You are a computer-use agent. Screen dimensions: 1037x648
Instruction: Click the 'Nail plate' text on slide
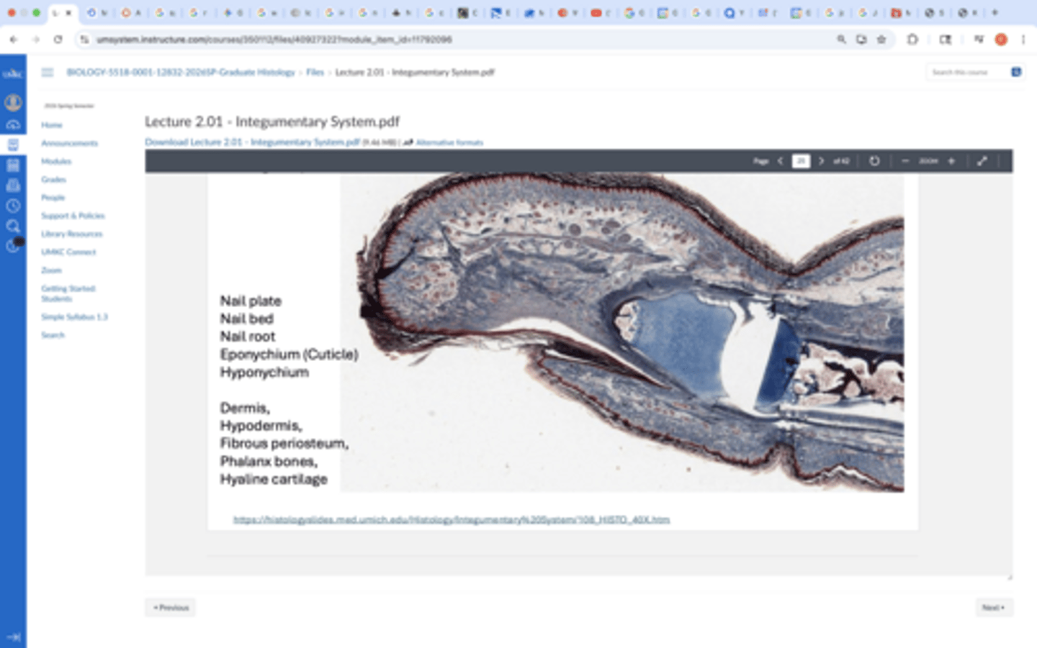pyautogui.click(x=251, y=301)
